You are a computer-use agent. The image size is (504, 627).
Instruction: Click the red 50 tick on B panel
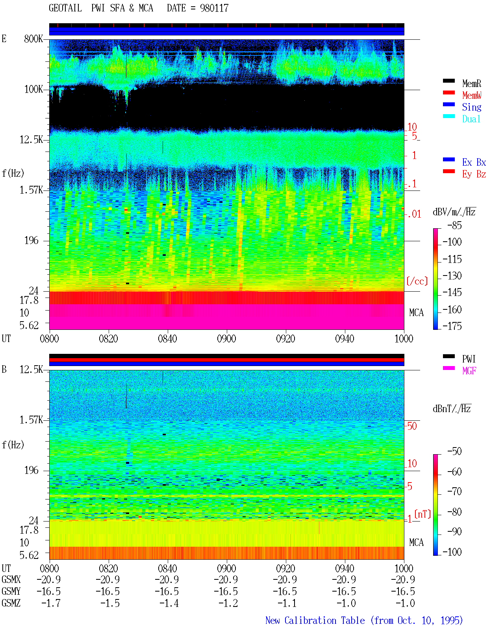click(x=412, y=426)
